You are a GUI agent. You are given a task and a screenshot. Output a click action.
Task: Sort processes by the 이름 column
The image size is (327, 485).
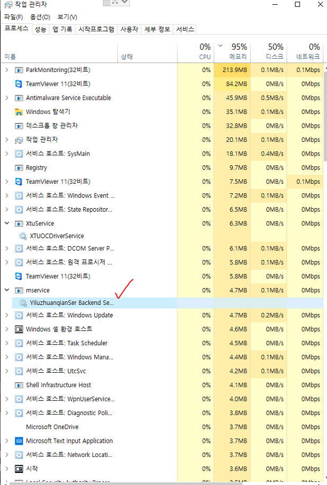tap(59, 52)
